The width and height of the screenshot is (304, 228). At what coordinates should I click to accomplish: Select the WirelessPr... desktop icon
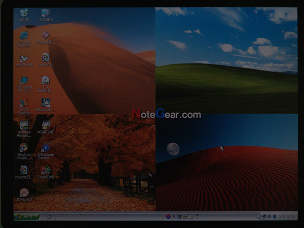(x=46, y=105)
